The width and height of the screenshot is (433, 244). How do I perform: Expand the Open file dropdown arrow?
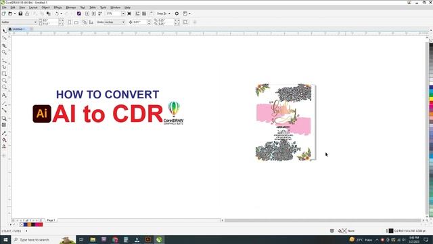point(15,14)
